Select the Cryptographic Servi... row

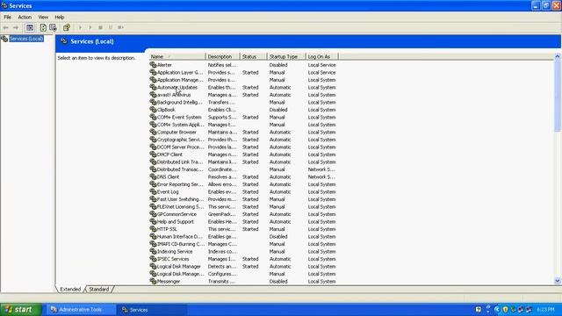click(x=243, y=140)
